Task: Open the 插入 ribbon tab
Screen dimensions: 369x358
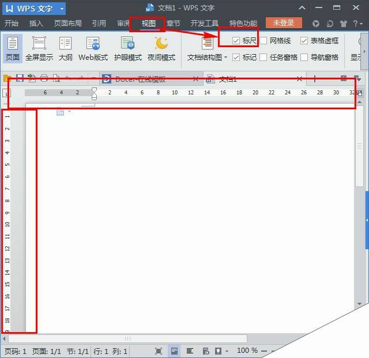Action: (x=36, y=23)
